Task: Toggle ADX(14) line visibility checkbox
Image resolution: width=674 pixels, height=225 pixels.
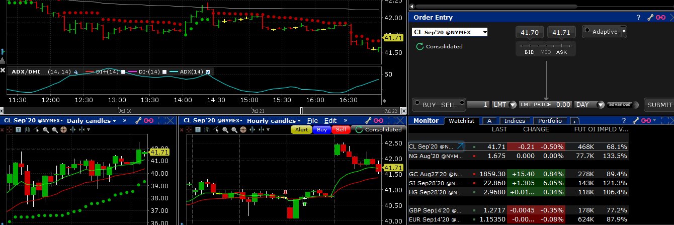Action: coord(207,72)
